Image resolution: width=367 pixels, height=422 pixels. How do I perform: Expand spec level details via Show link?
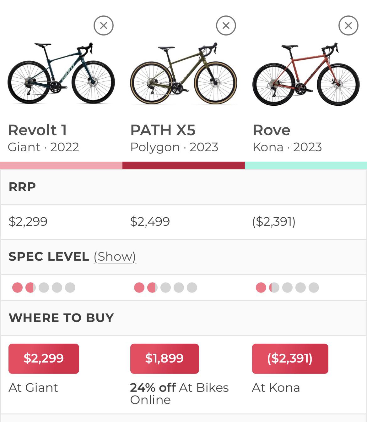tap(115, 257)
